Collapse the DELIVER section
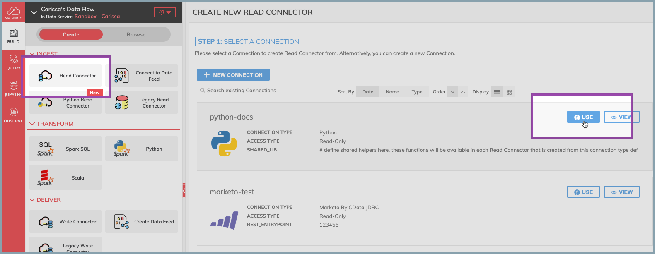The width and height of the screenshot is (655, 254). [x=32, y=200]
